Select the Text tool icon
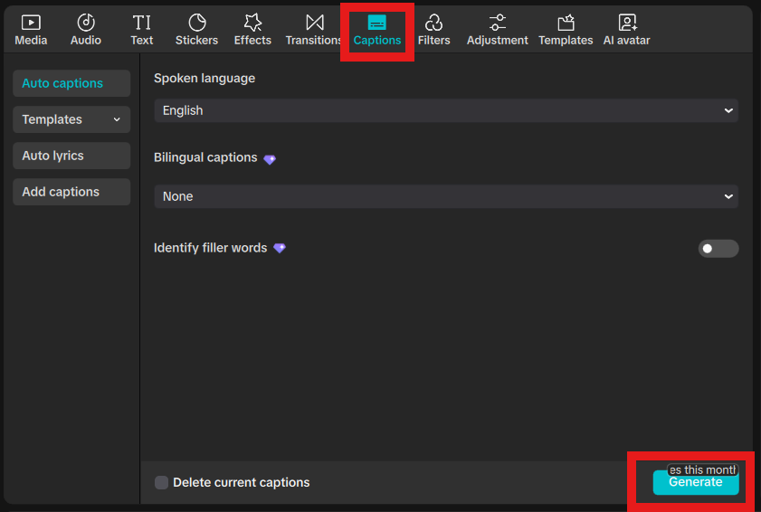 142,23
